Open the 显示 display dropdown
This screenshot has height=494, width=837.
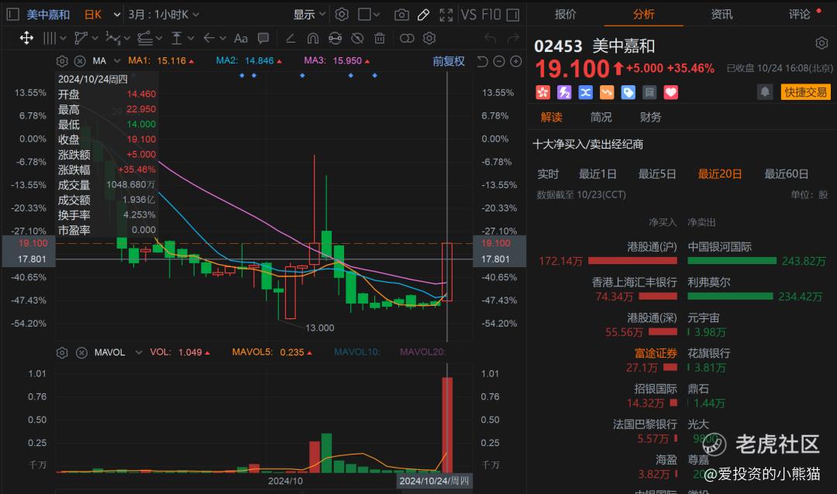coord(309,15)
